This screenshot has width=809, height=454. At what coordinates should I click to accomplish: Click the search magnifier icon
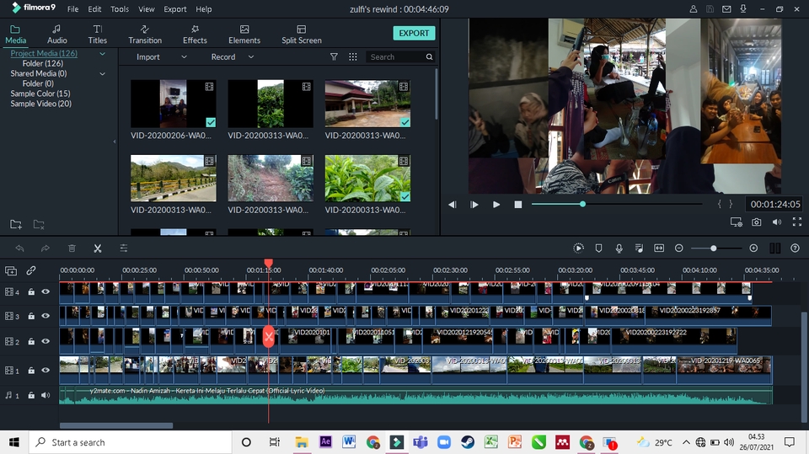(429, 56)
